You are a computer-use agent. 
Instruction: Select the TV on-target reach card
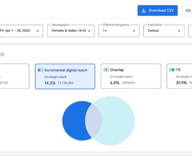point(179,76)
